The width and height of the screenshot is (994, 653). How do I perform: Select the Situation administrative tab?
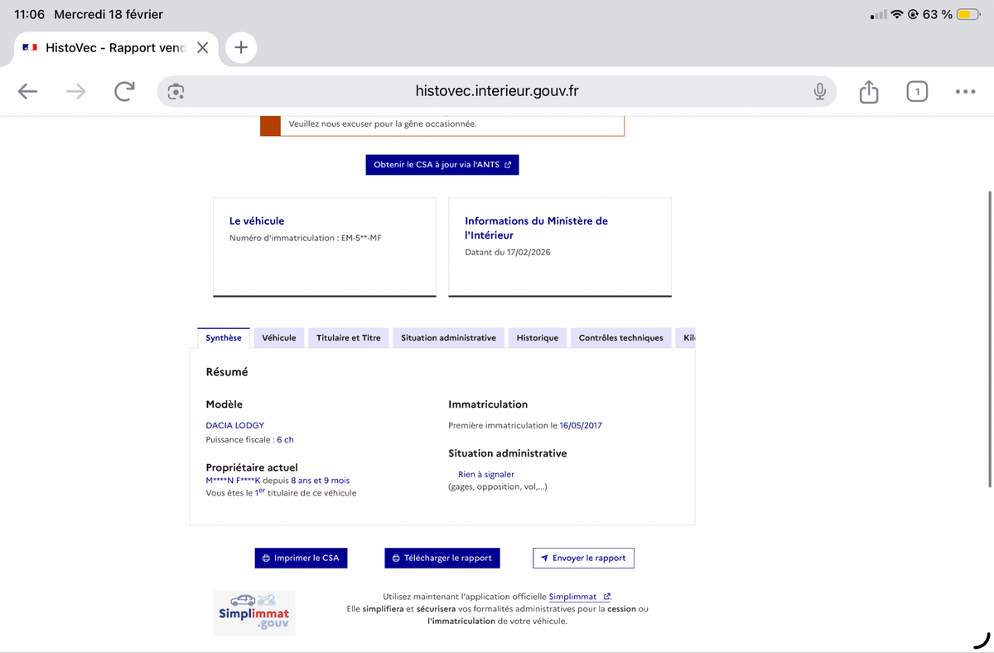(448, 337)
